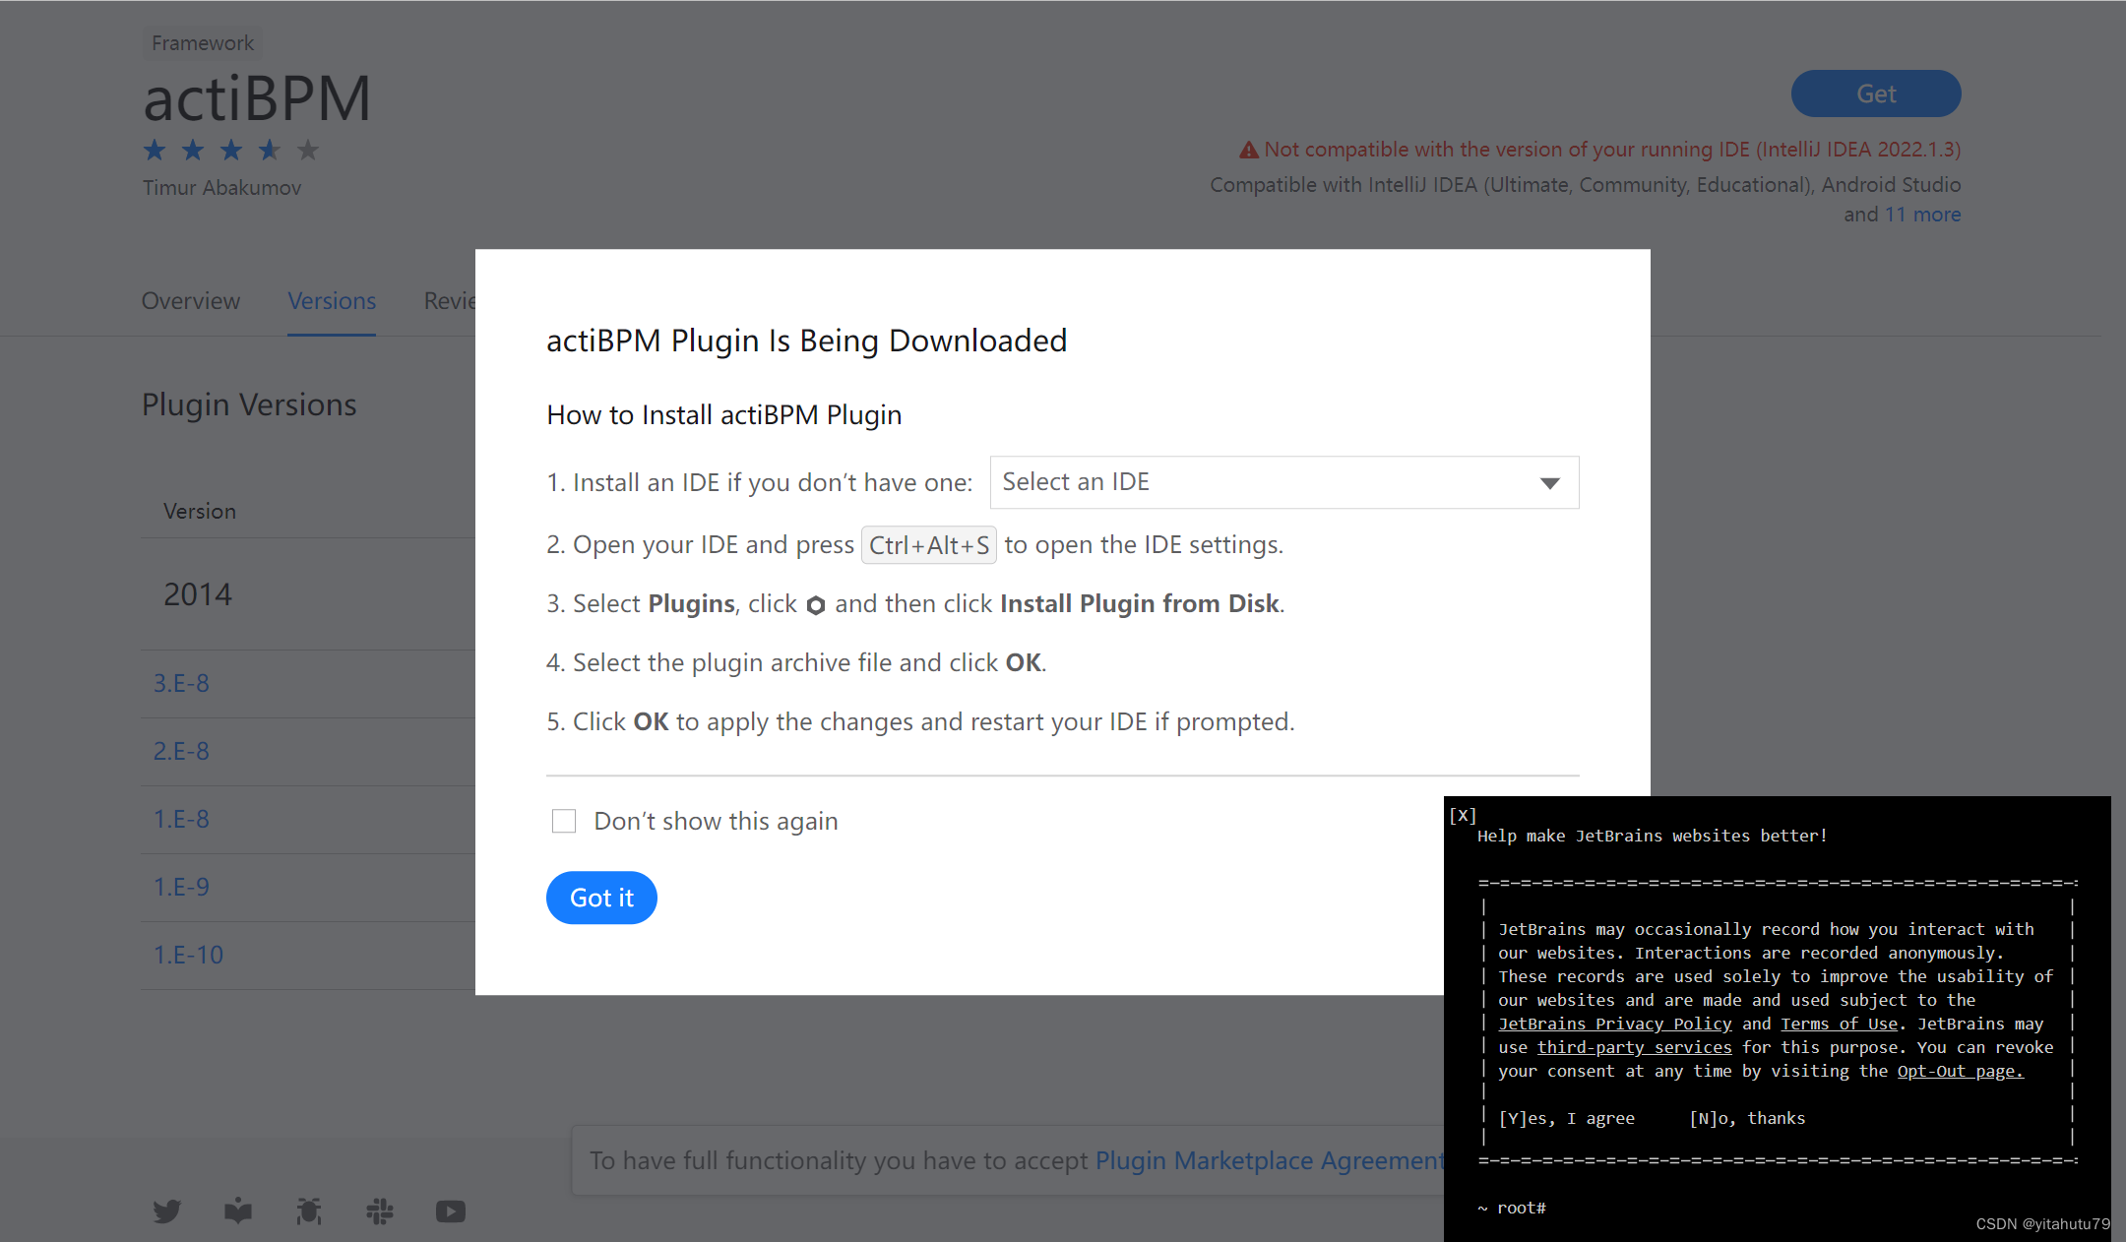Click the Ctrl+Alt+S shortcut key label
Screen dimensions: 2126x1242
[x=929, y=545]
